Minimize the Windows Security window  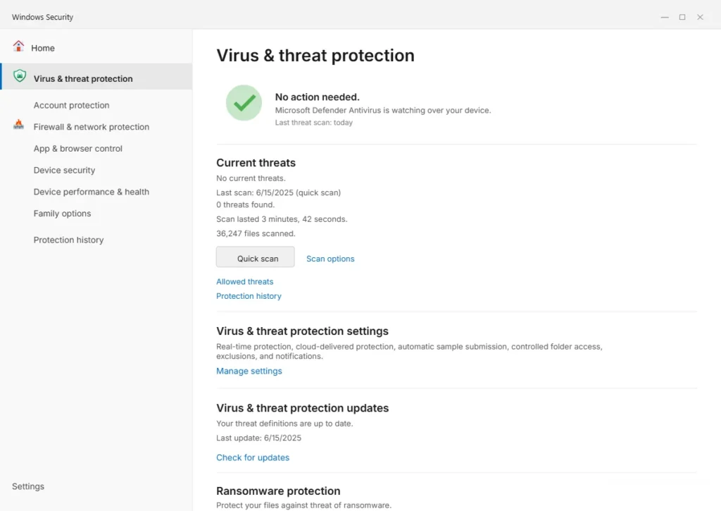coord(665,17)
